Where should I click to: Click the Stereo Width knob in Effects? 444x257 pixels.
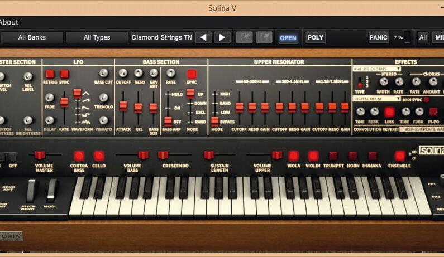pos(383,82)
